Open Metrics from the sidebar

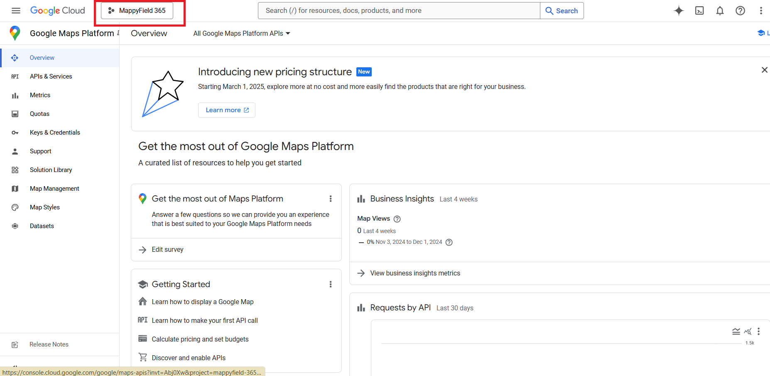[x=40, y=95]
